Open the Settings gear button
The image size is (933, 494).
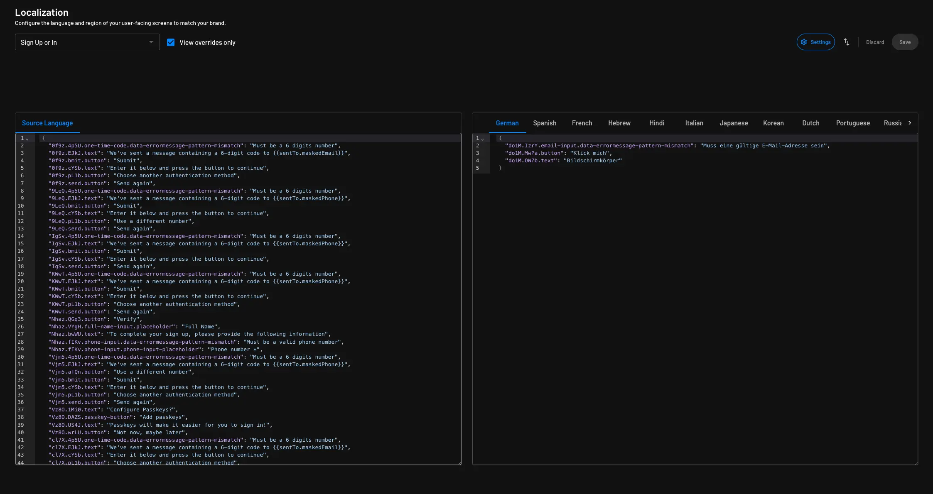pyautogui.click(x=815, y=42)
